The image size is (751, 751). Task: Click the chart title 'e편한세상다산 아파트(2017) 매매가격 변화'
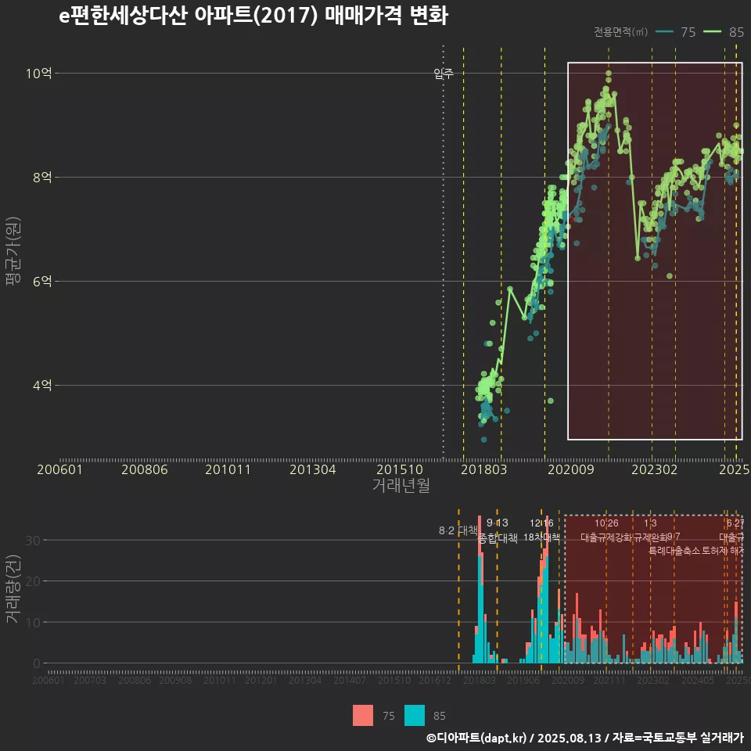[x=253, y=16]
